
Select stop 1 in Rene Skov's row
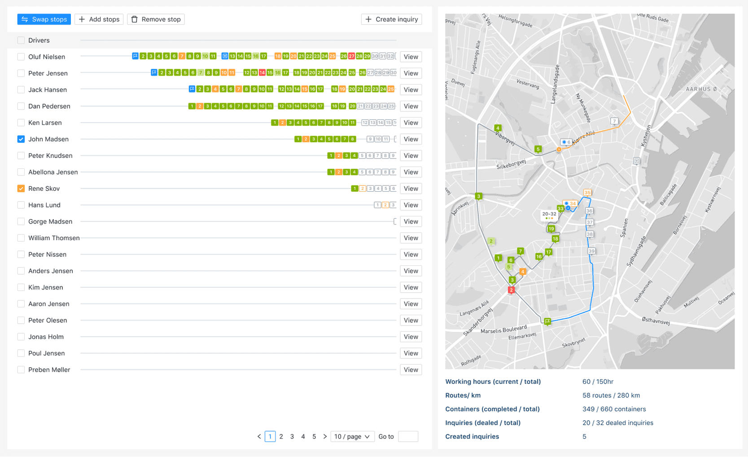click(354, 189)
